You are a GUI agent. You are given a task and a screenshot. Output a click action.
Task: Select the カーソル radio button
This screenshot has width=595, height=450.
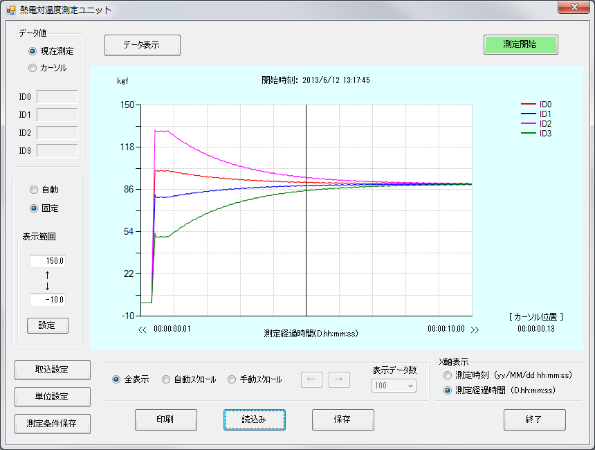click(33, 68)
